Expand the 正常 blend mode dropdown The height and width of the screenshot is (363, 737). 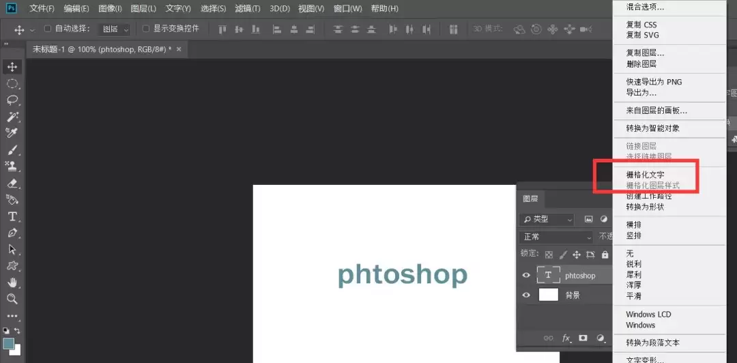[x=557, y=237]
